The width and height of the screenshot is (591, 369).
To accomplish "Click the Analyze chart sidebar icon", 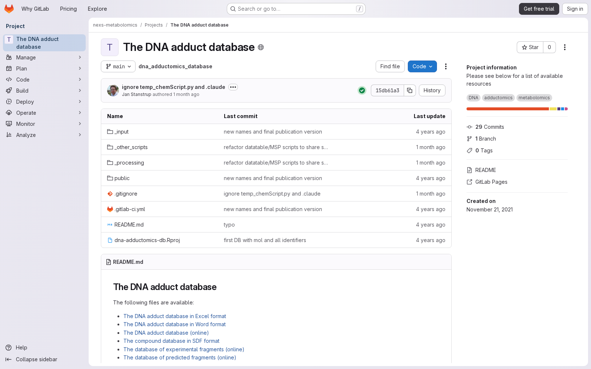I will coord(9,135).
